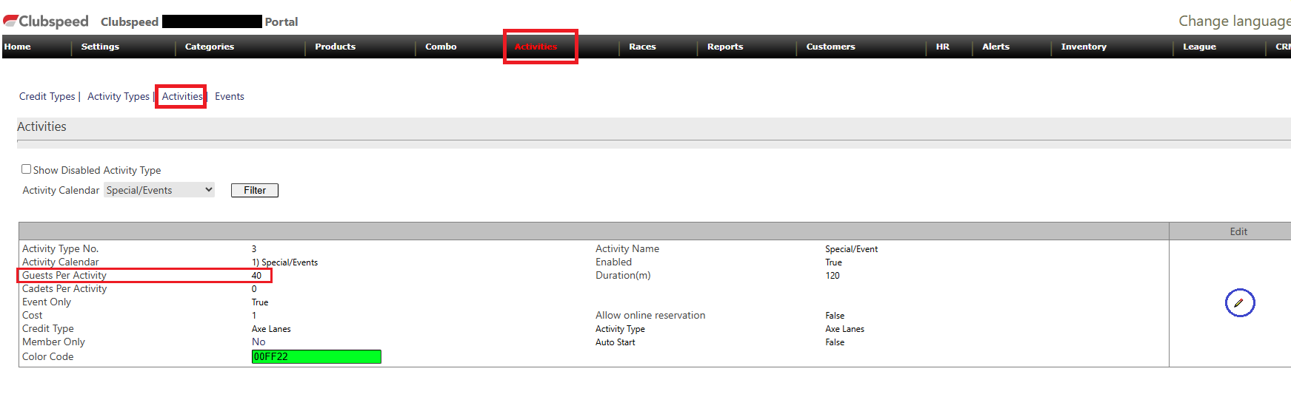Enable Show Disabled Activity Type checkbox
The width and height of the screenshot is (1291, 414).
click(x=27, y=169)
